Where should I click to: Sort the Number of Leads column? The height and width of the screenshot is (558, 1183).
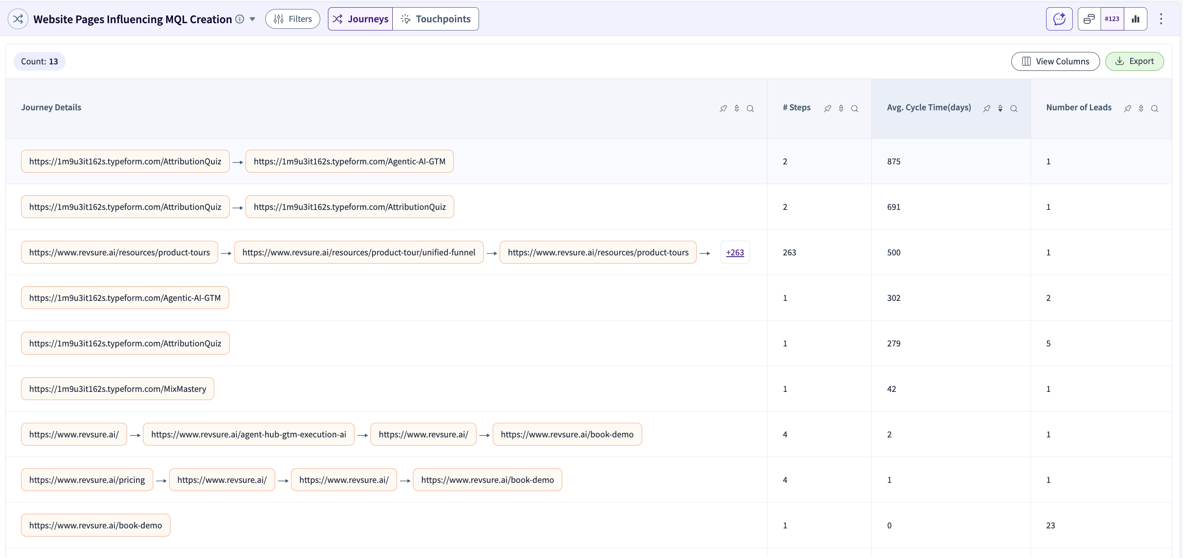point(1141,109)
